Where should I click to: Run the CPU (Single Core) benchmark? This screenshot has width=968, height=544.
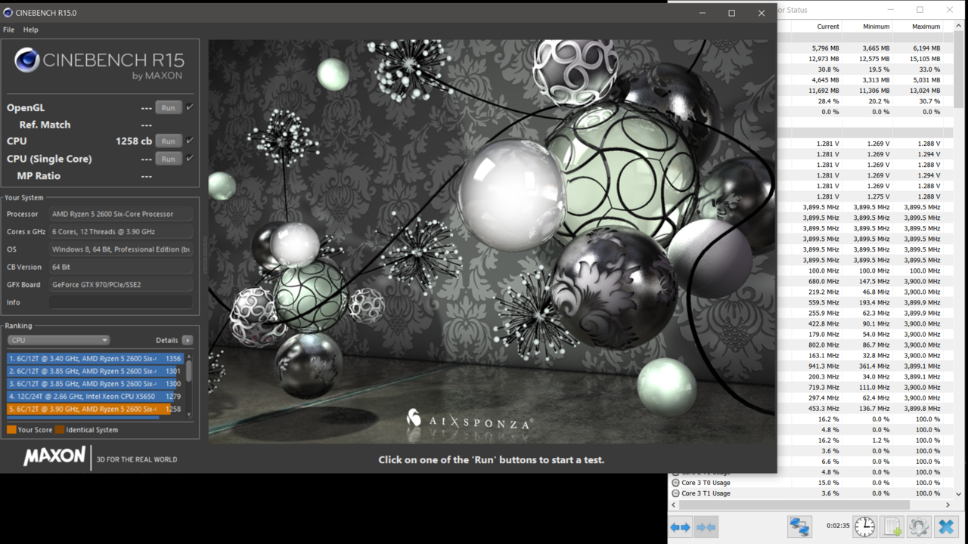click(168, 158)
